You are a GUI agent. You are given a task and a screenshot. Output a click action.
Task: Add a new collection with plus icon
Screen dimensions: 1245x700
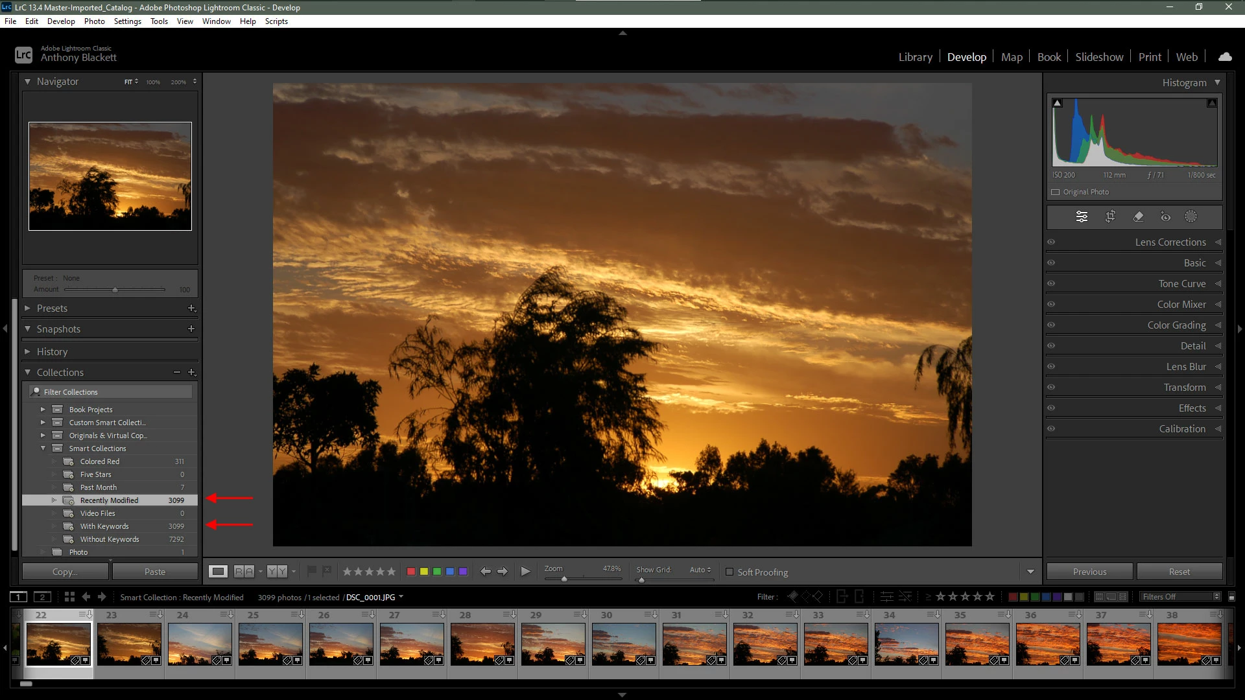[191, 373]
